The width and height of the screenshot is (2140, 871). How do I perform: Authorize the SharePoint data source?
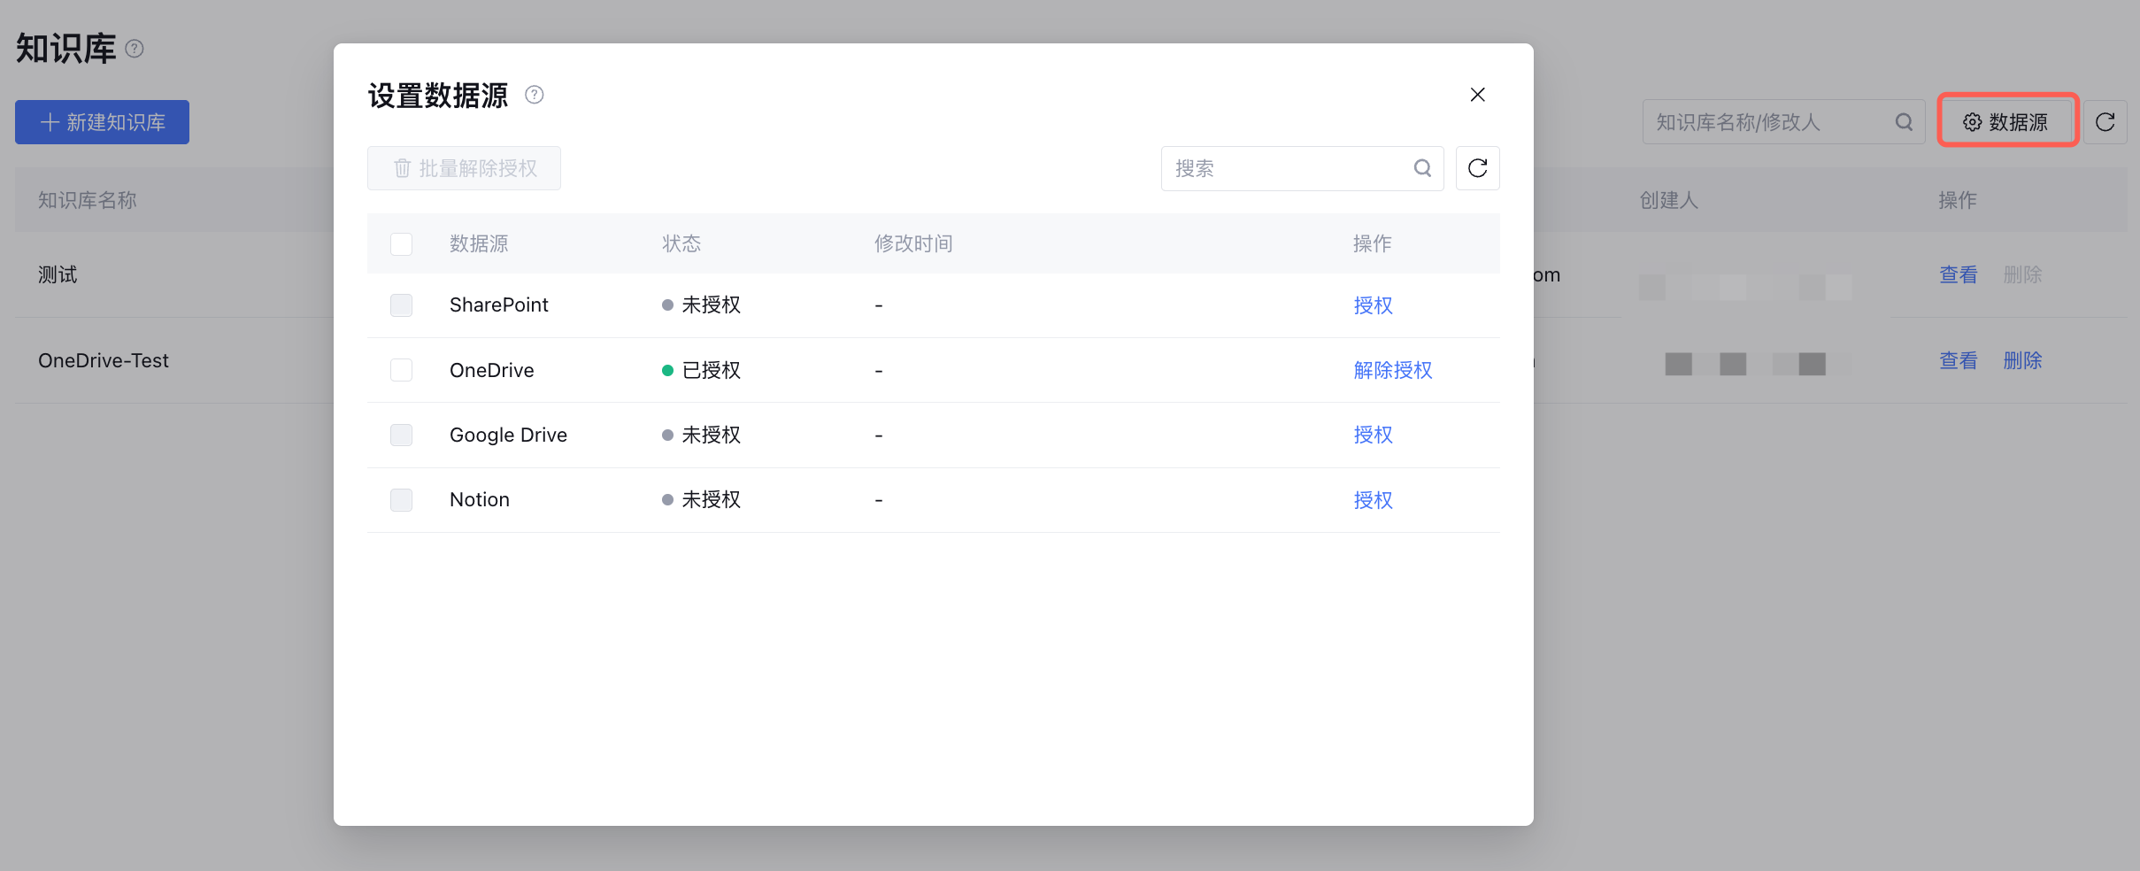click(1373, 305)
